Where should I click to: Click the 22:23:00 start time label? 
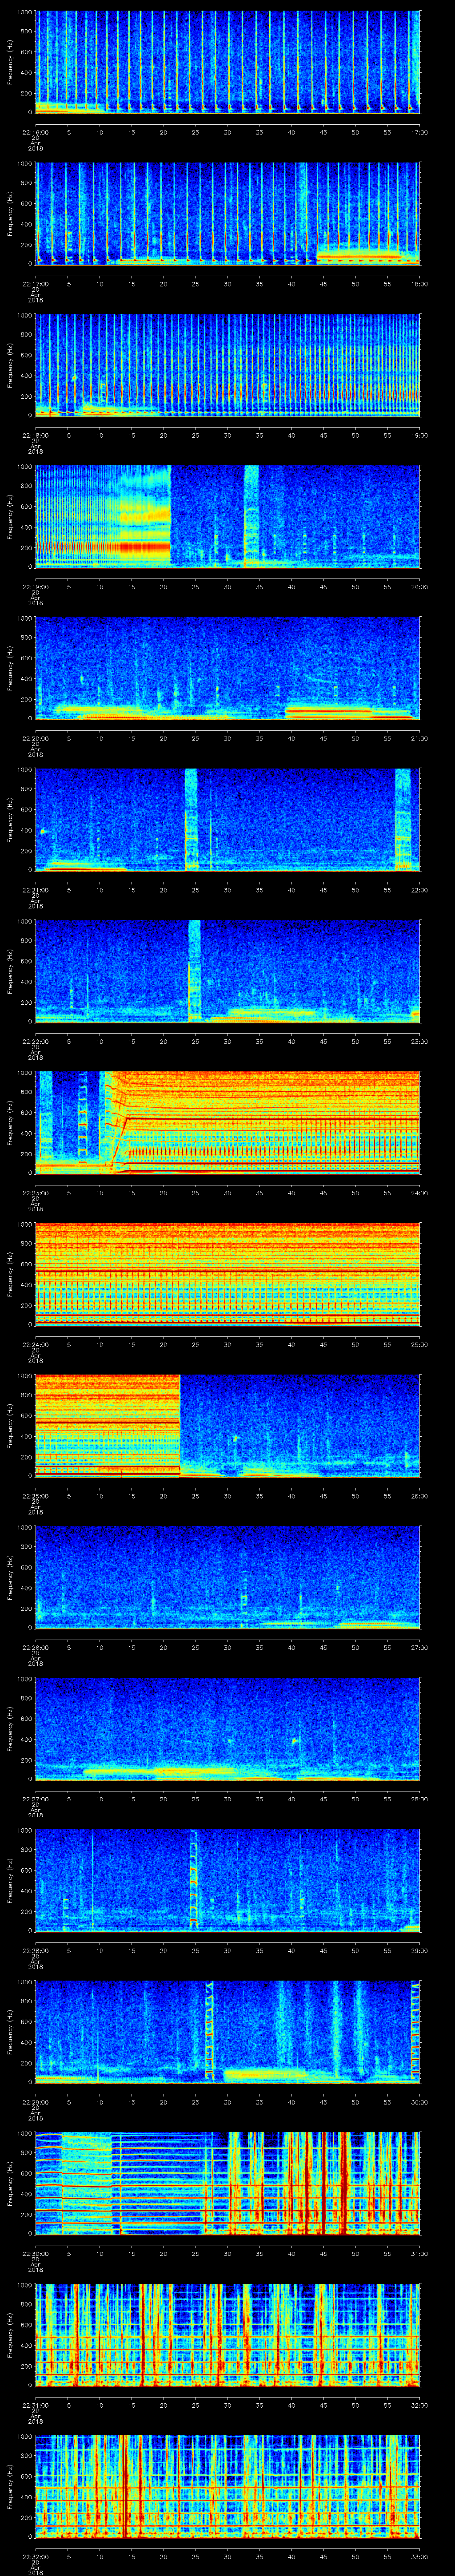(x=36, y=1193)
